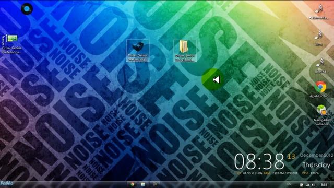Open file explorer from the taskbar
This screenshot has width=334, height=188.
143,184
